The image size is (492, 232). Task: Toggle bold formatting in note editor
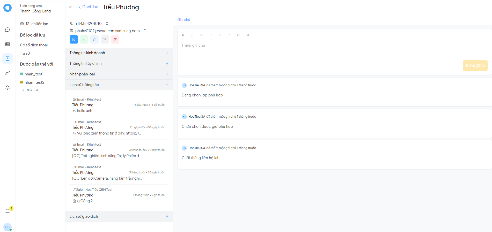pos(183,35)
